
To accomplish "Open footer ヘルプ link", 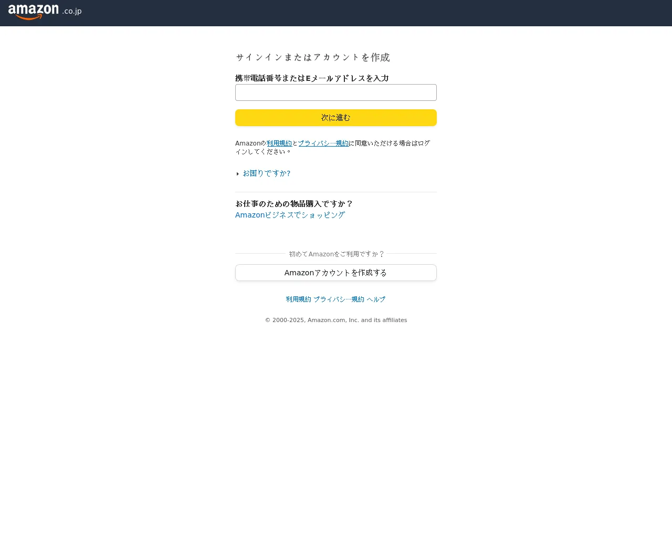I will [376, 299].
